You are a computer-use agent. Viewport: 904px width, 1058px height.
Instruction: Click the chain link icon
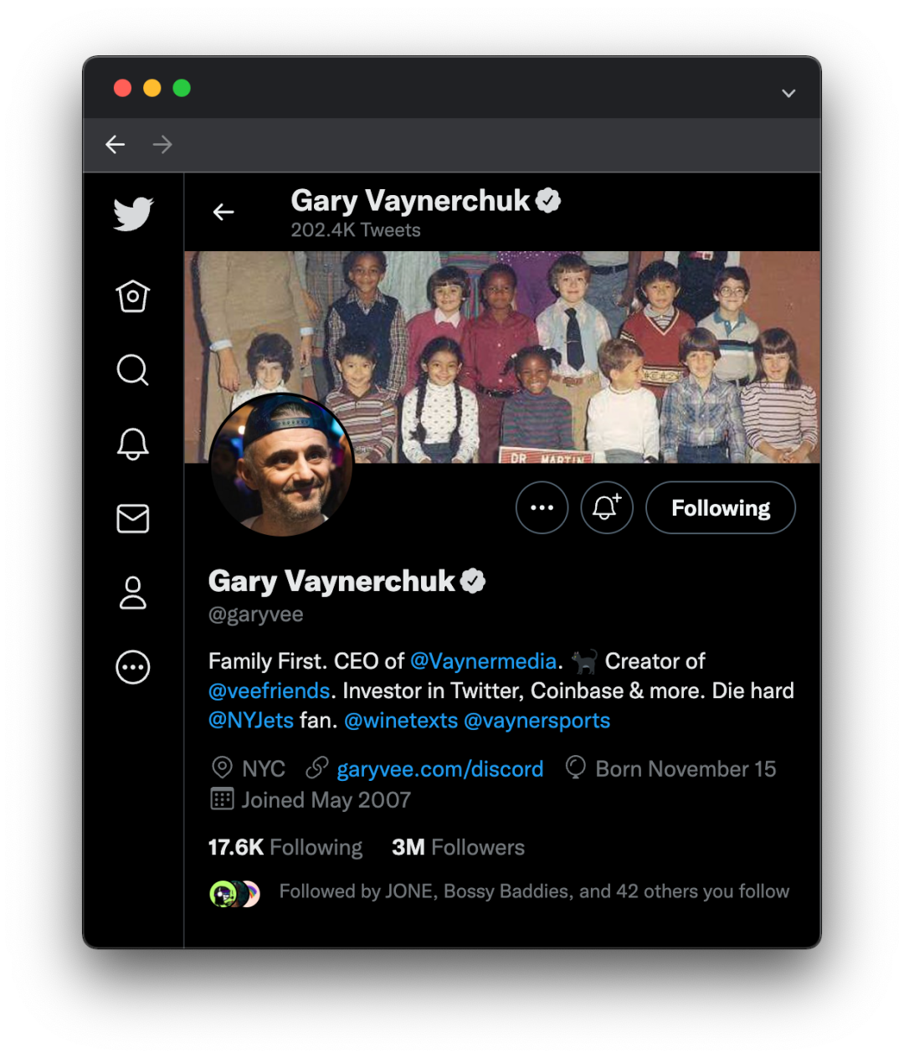tap(317, 767)
